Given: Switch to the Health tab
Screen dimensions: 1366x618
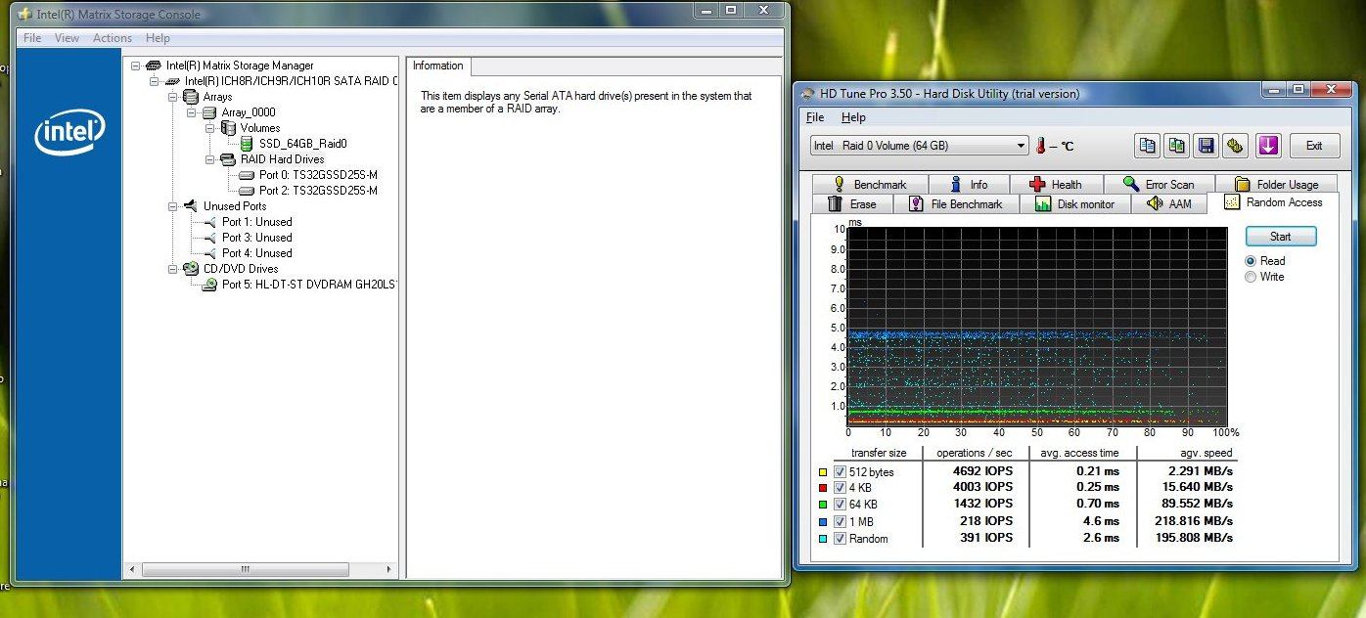Looking at the screenshot, I should (x=1056, y=184).
